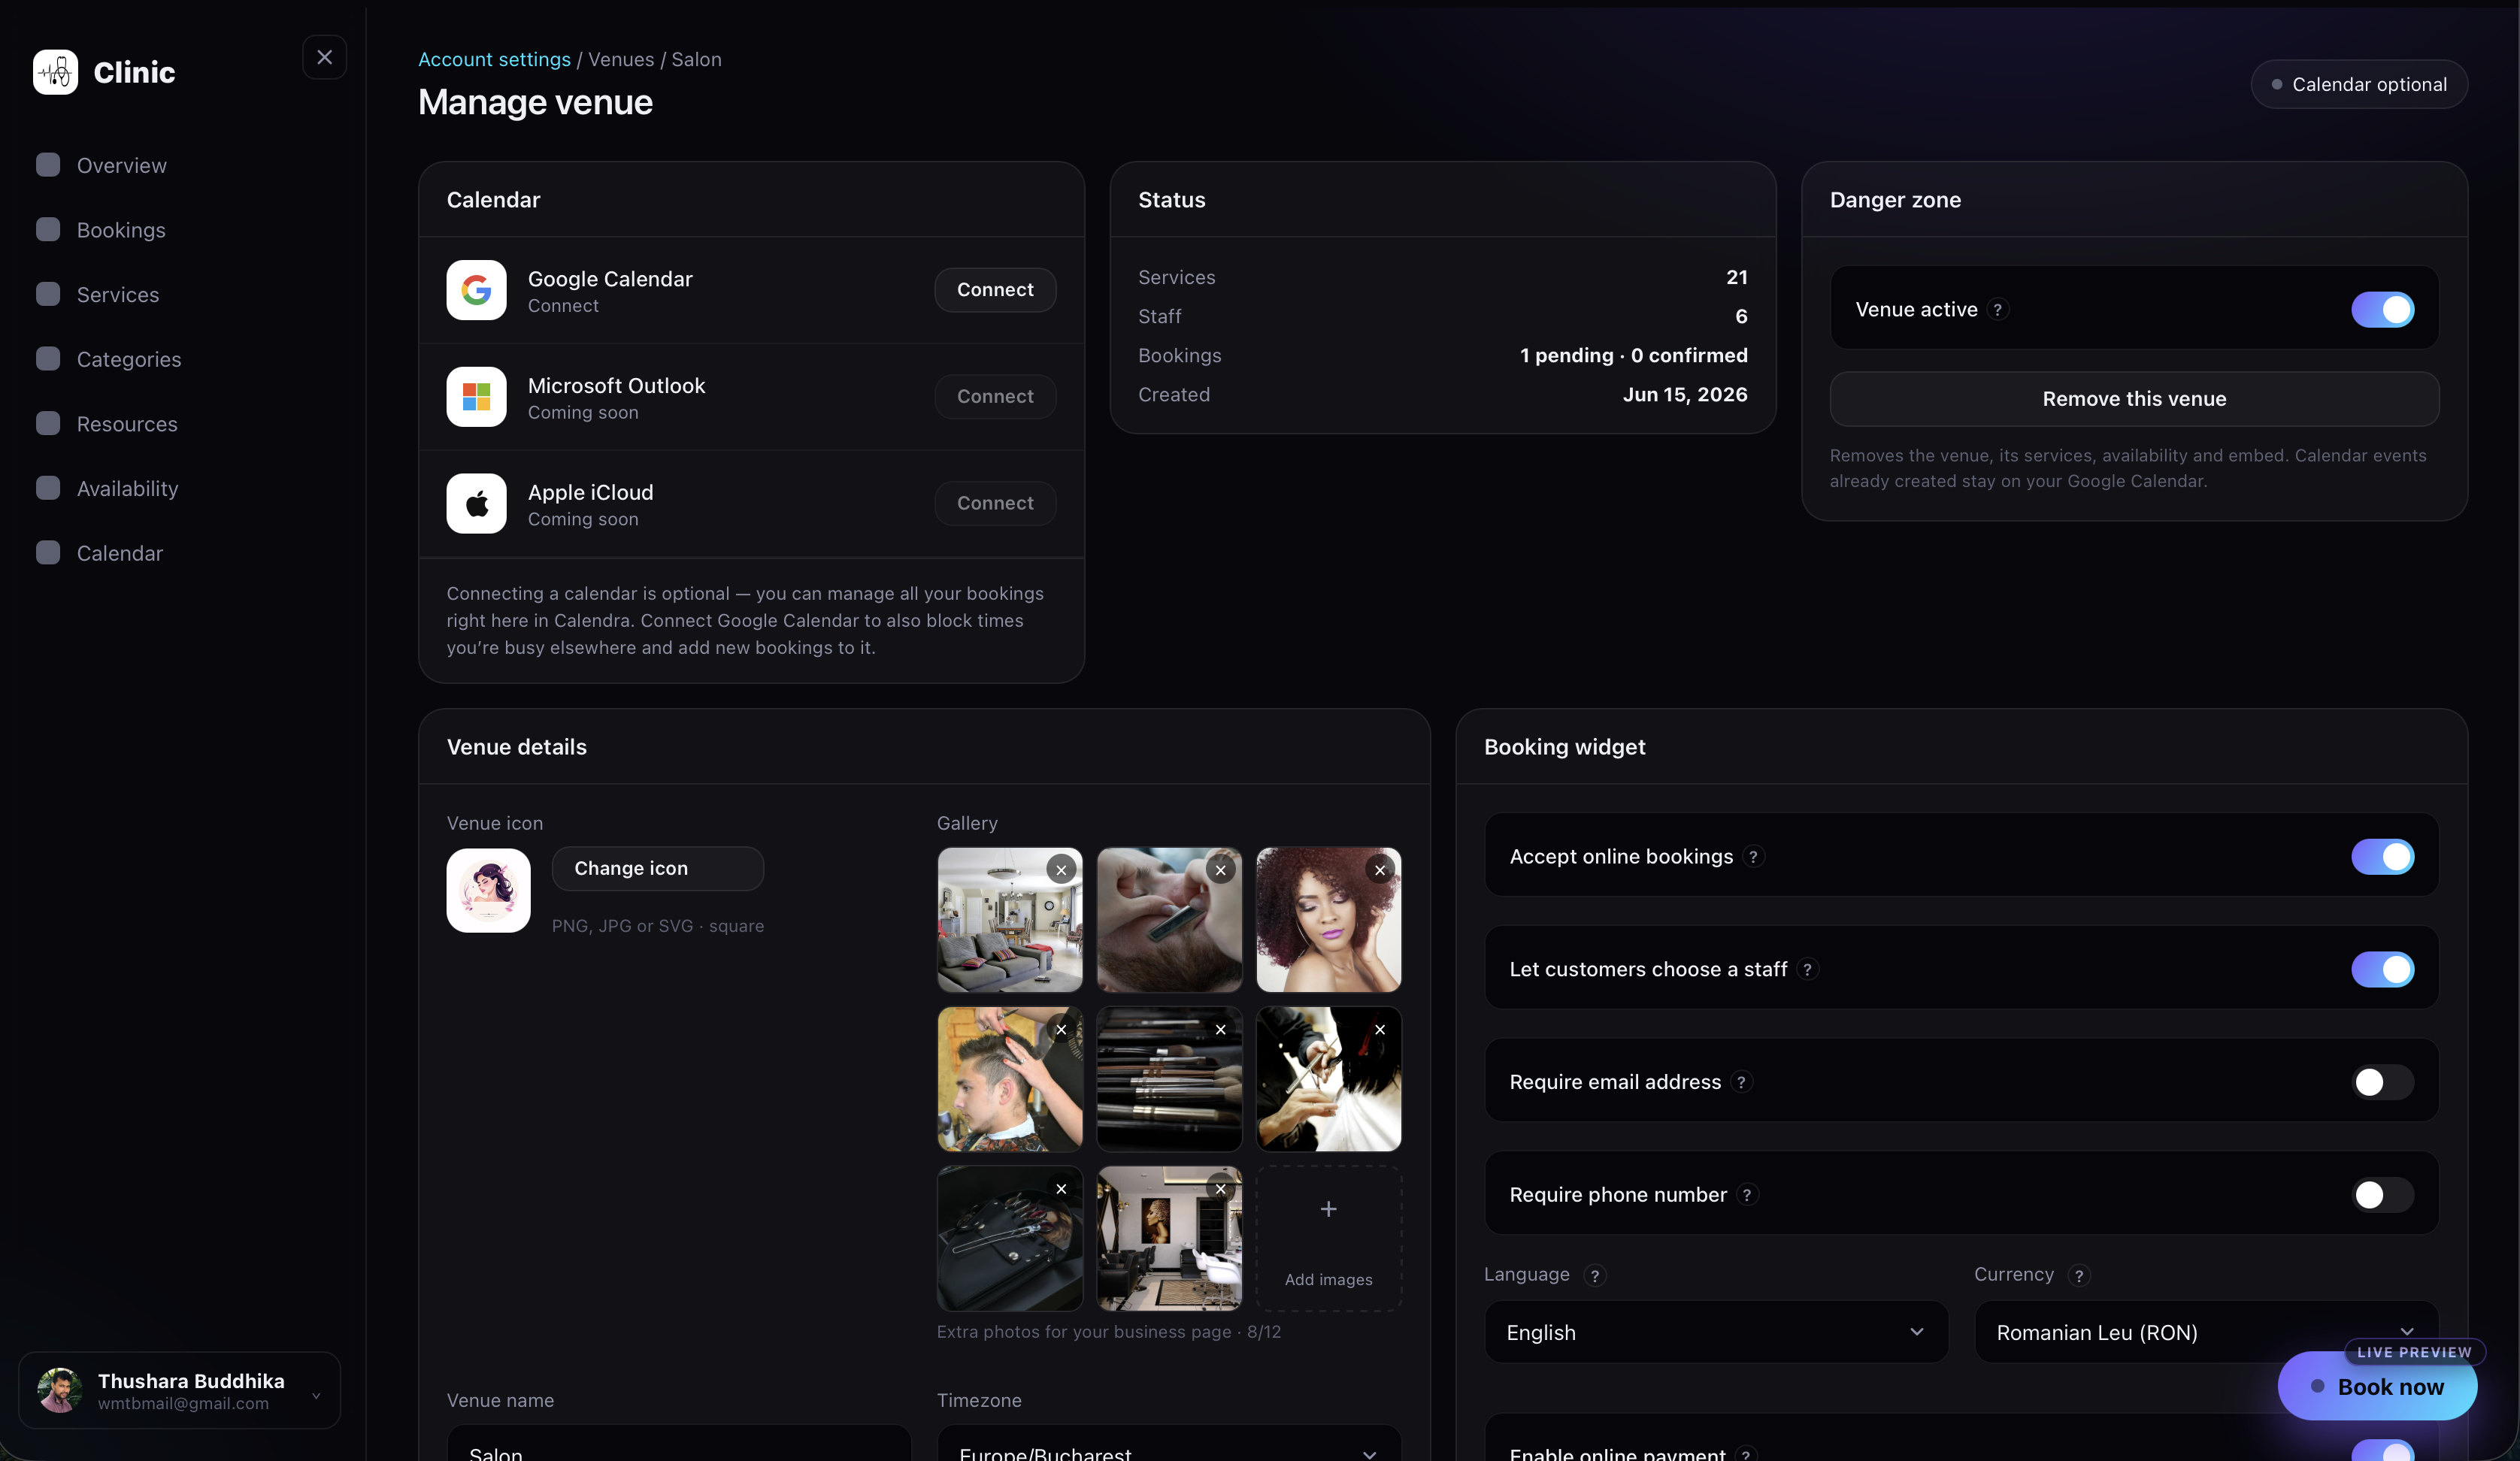Follow the Account settings breadcrumb link
The height and width of the screenshot is (1461, 2520).
tap(494, 59)
